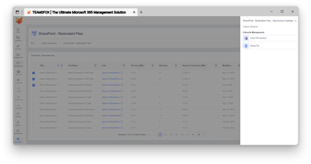311x164 pixels.
Task: Open Entra ID in the sidebar
Action: click(x=19, y=73)
